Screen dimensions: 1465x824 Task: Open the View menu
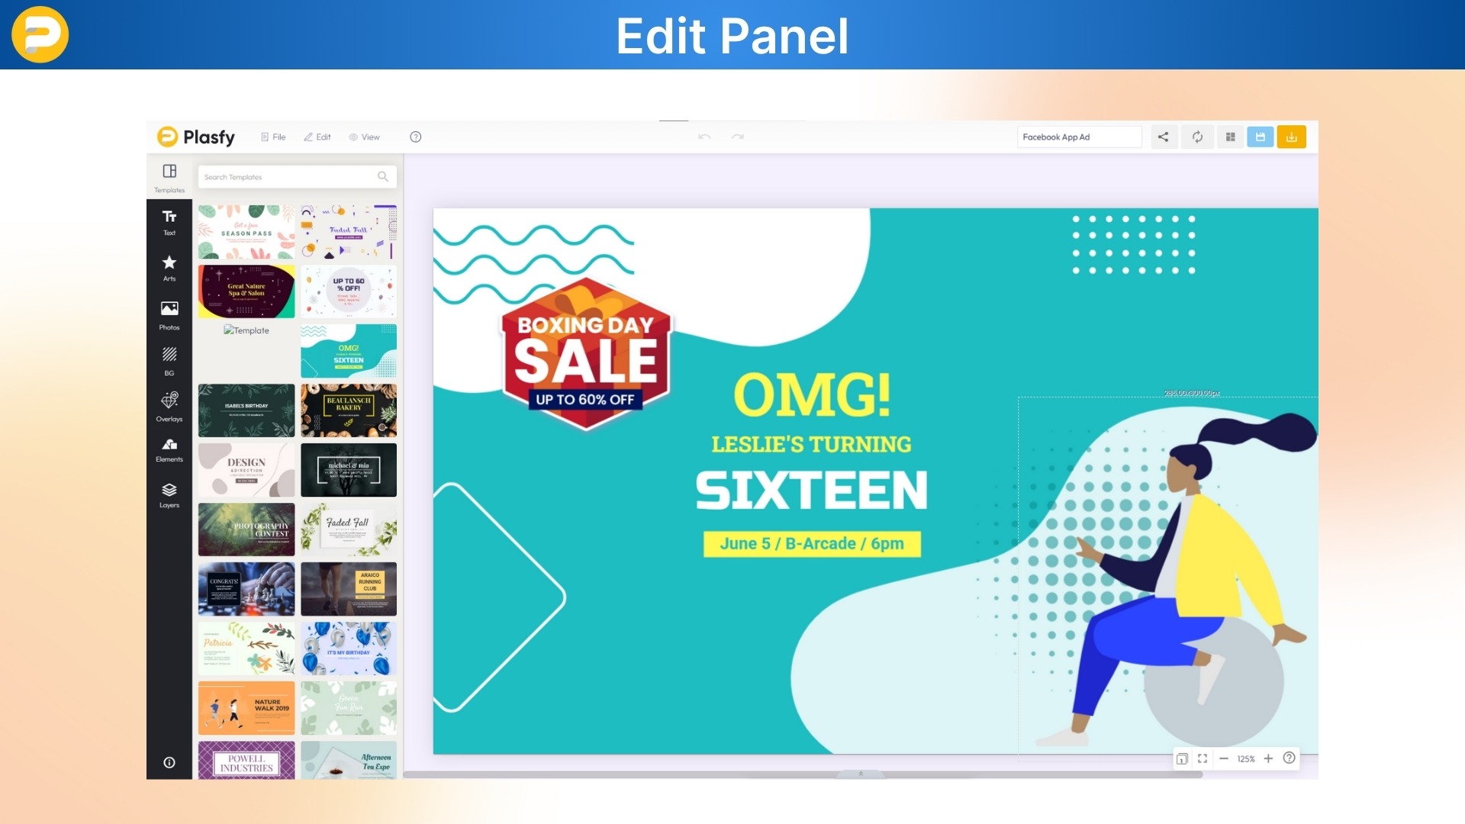point(365,137)
